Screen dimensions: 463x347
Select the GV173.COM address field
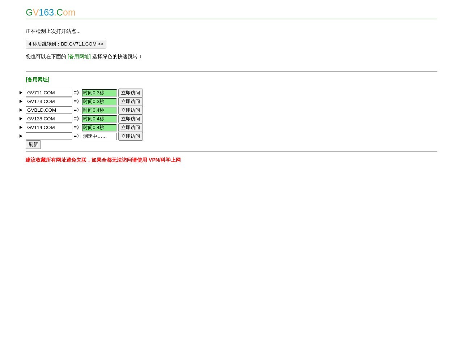(49, 102)
